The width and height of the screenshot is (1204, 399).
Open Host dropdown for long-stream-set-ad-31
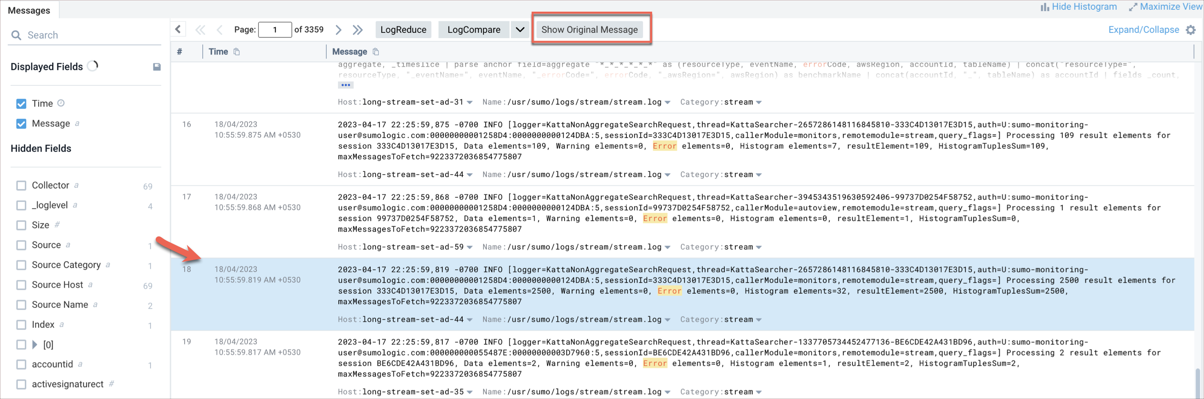pos(470,102)
